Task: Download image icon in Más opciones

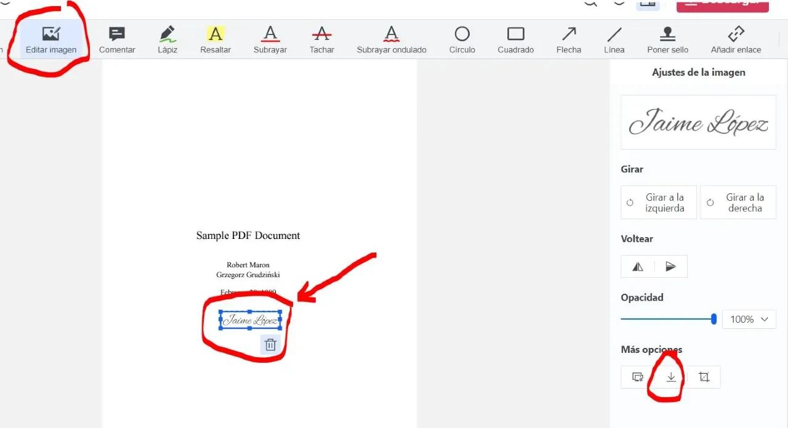Action: (671, 377)
